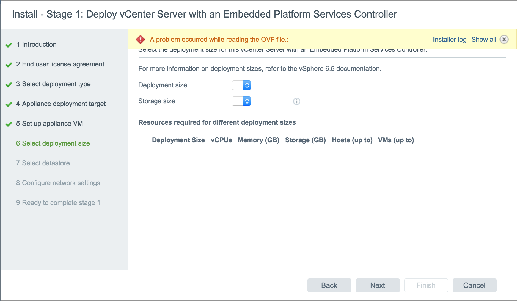Image resolution: width=517 pixels, height=301 pixels.
Task: Go to step 1 Introduction
Action: [x=39, y=44]
